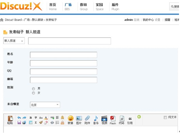Open the font size (AA) picker
This screenshot has width=180, height=133.
coord(41,118)
